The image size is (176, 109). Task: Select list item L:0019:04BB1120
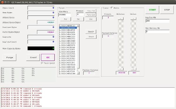tap(68, 37)
